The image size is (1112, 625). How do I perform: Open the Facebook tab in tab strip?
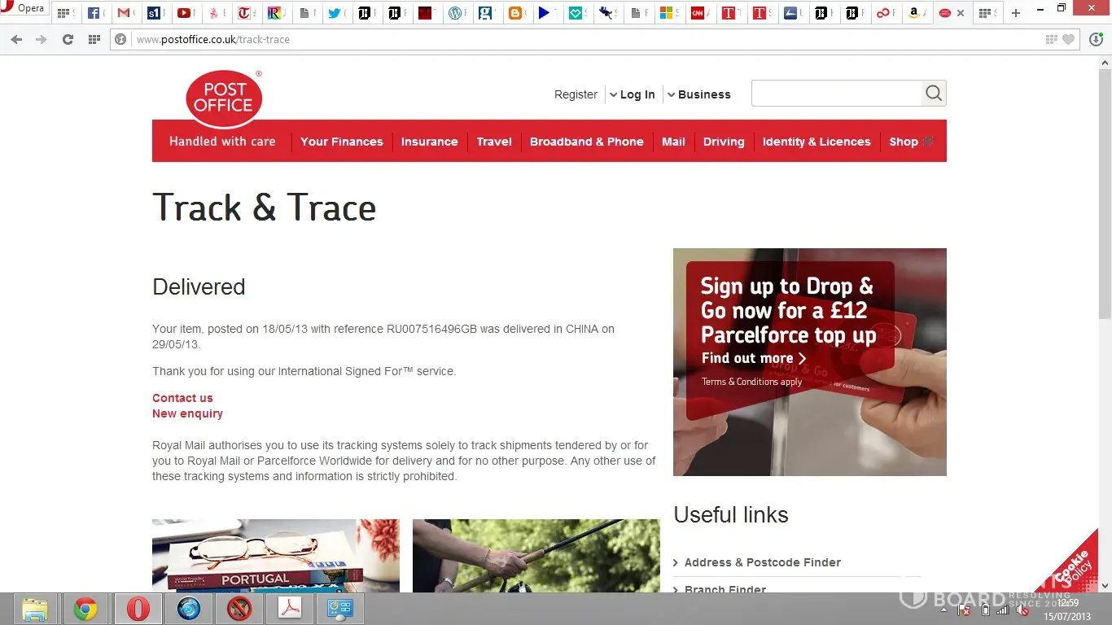(x=96, y=13)
